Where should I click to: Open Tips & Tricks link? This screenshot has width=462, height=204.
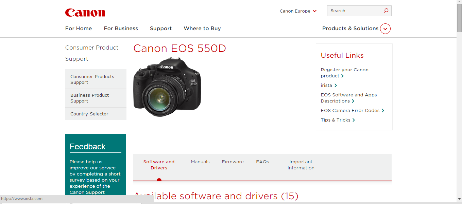336,120
